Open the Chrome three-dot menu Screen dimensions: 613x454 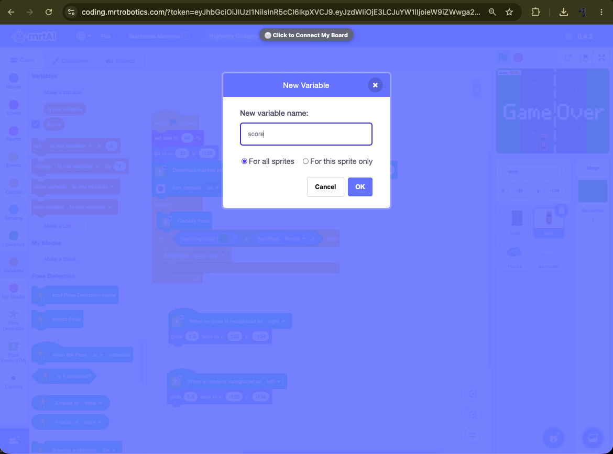(601, 12)
